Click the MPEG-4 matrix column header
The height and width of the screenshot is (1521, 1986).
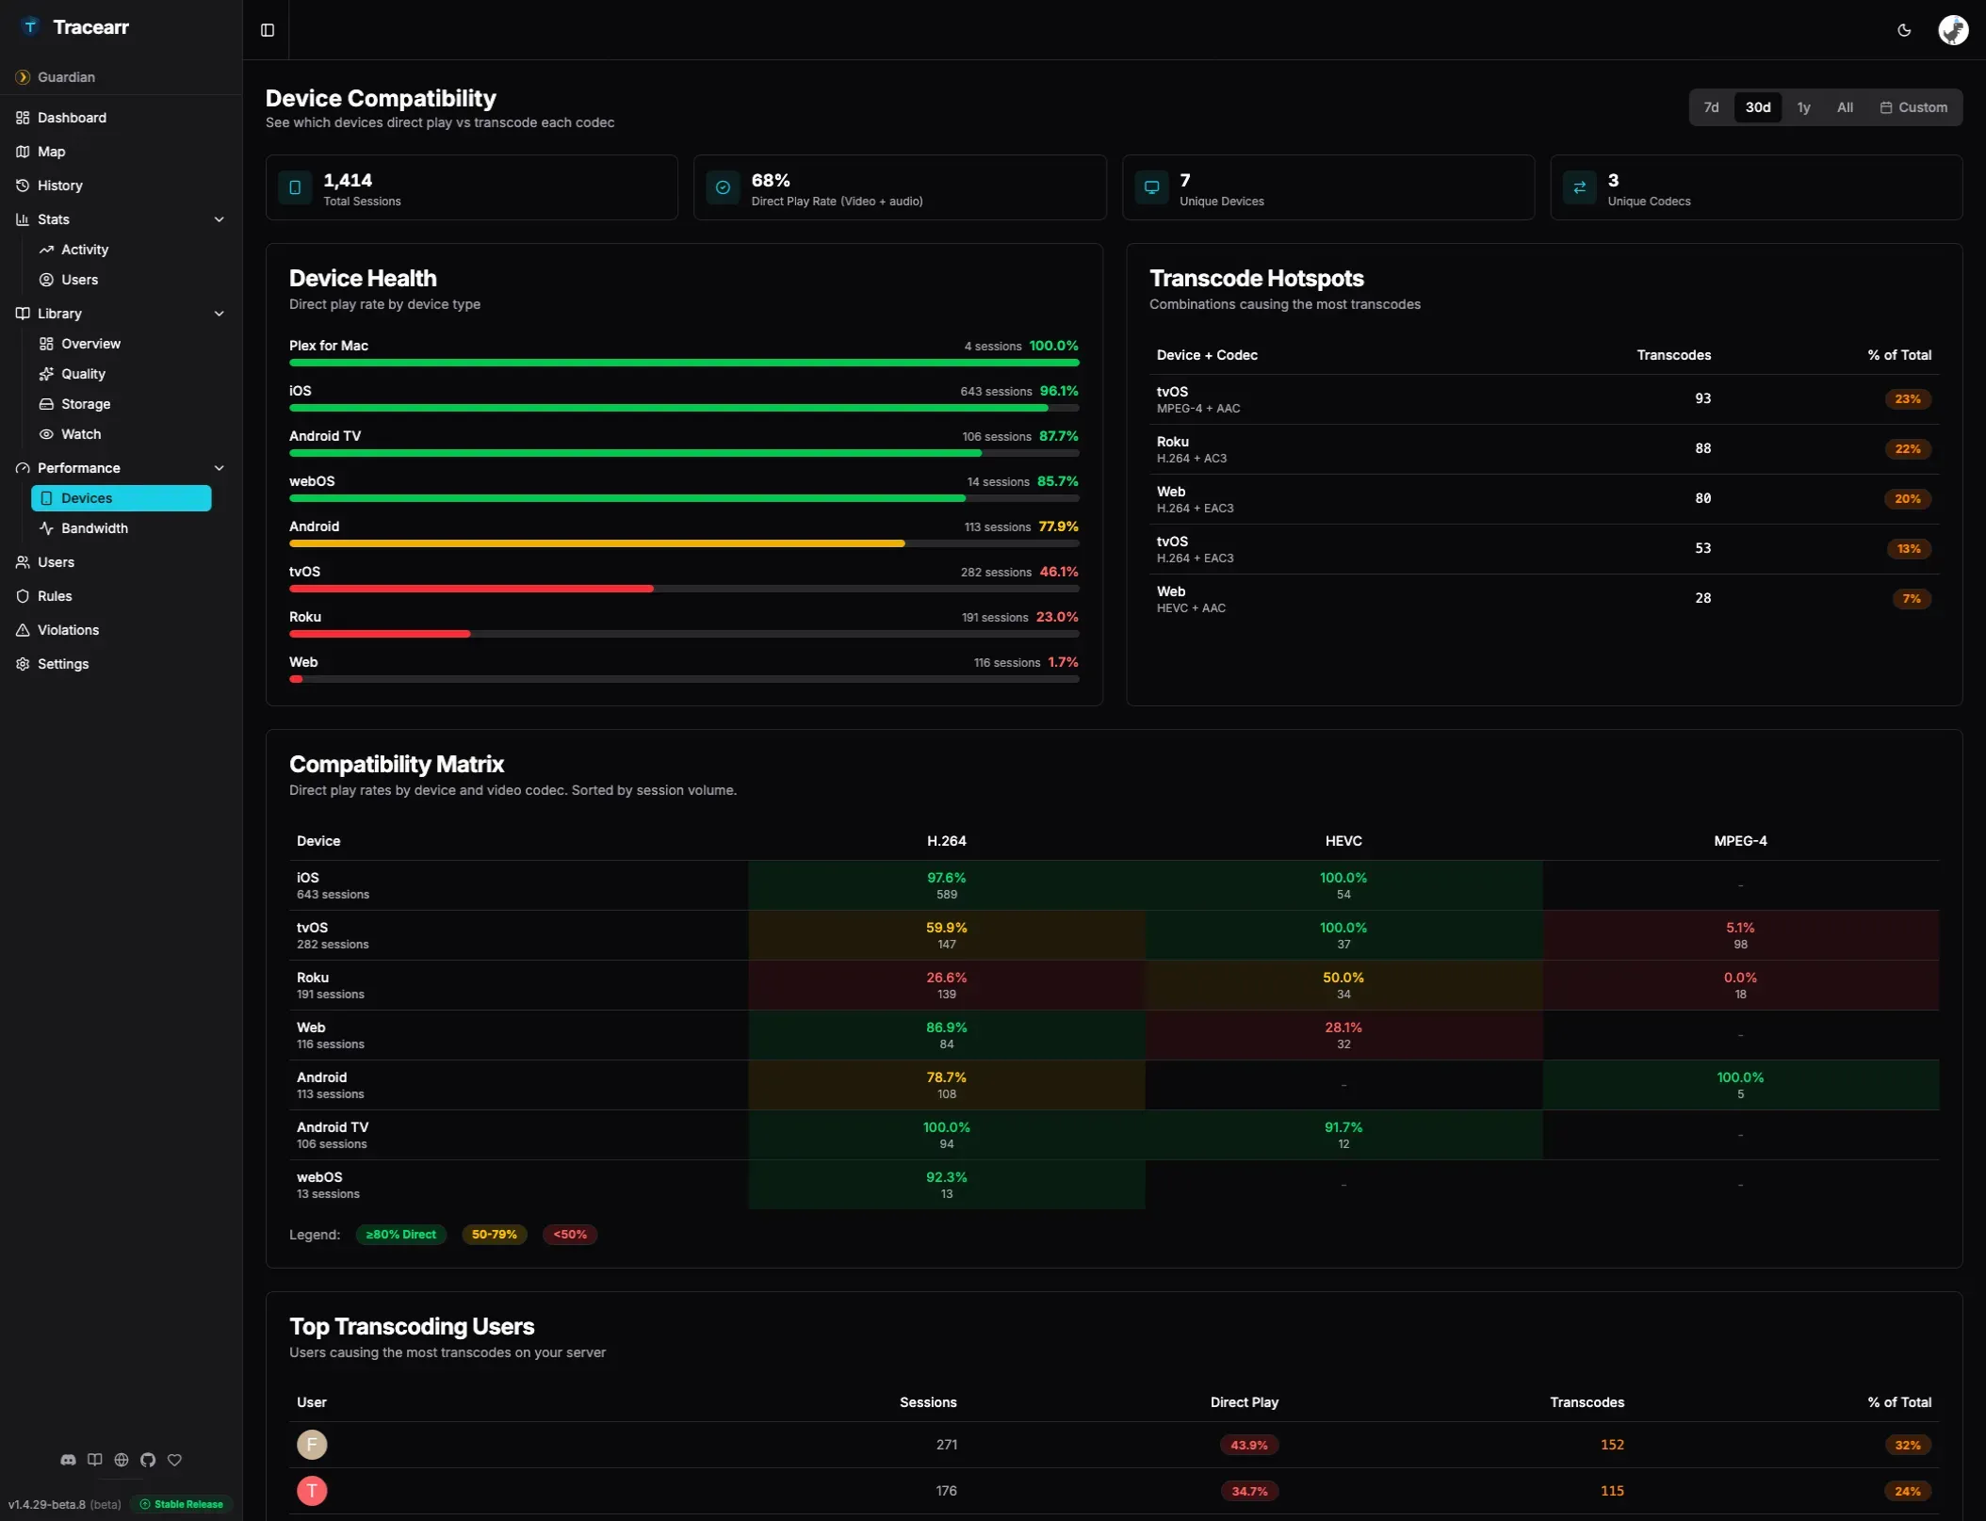click(x=1740, y=841)
